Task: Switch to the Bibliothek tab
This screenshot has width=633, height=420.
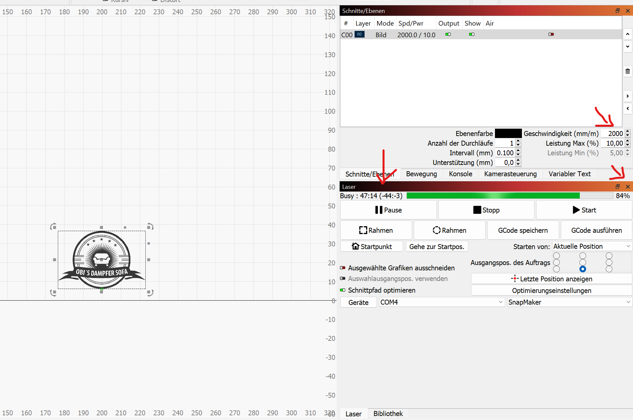Action: pos(388,413)
